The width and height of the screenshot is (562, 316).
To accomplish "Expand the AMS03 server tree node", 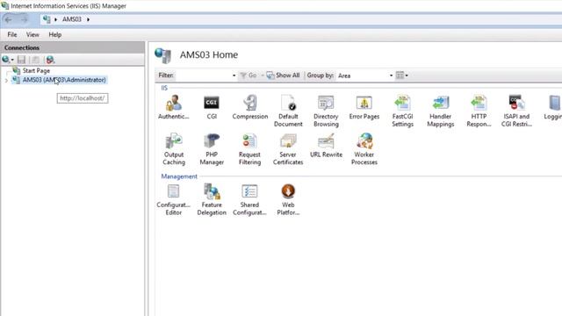I will click(x=6, y=80).
